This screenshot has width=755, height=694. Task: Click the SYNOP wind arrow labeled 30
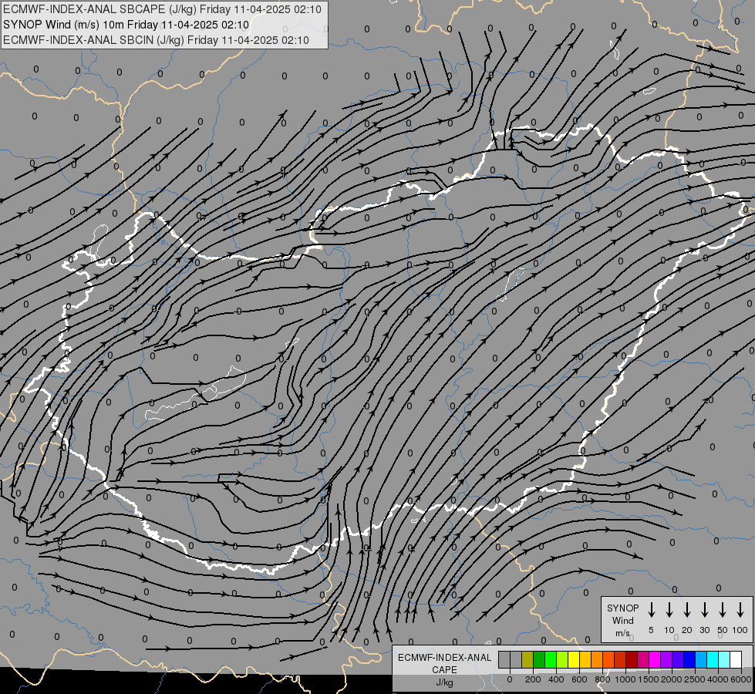pyautogui.click(x=704, y=610)
